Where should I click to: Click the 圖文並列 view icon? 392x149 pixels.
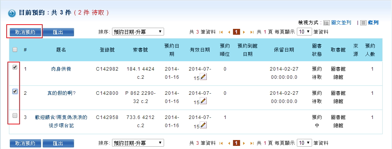pos(327,23)
